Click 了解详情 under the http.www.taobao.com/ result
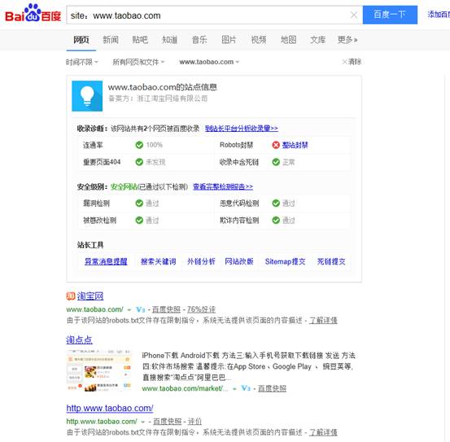Image resolution: width=450 pixels, height=442 pixels. pos(323,432)
